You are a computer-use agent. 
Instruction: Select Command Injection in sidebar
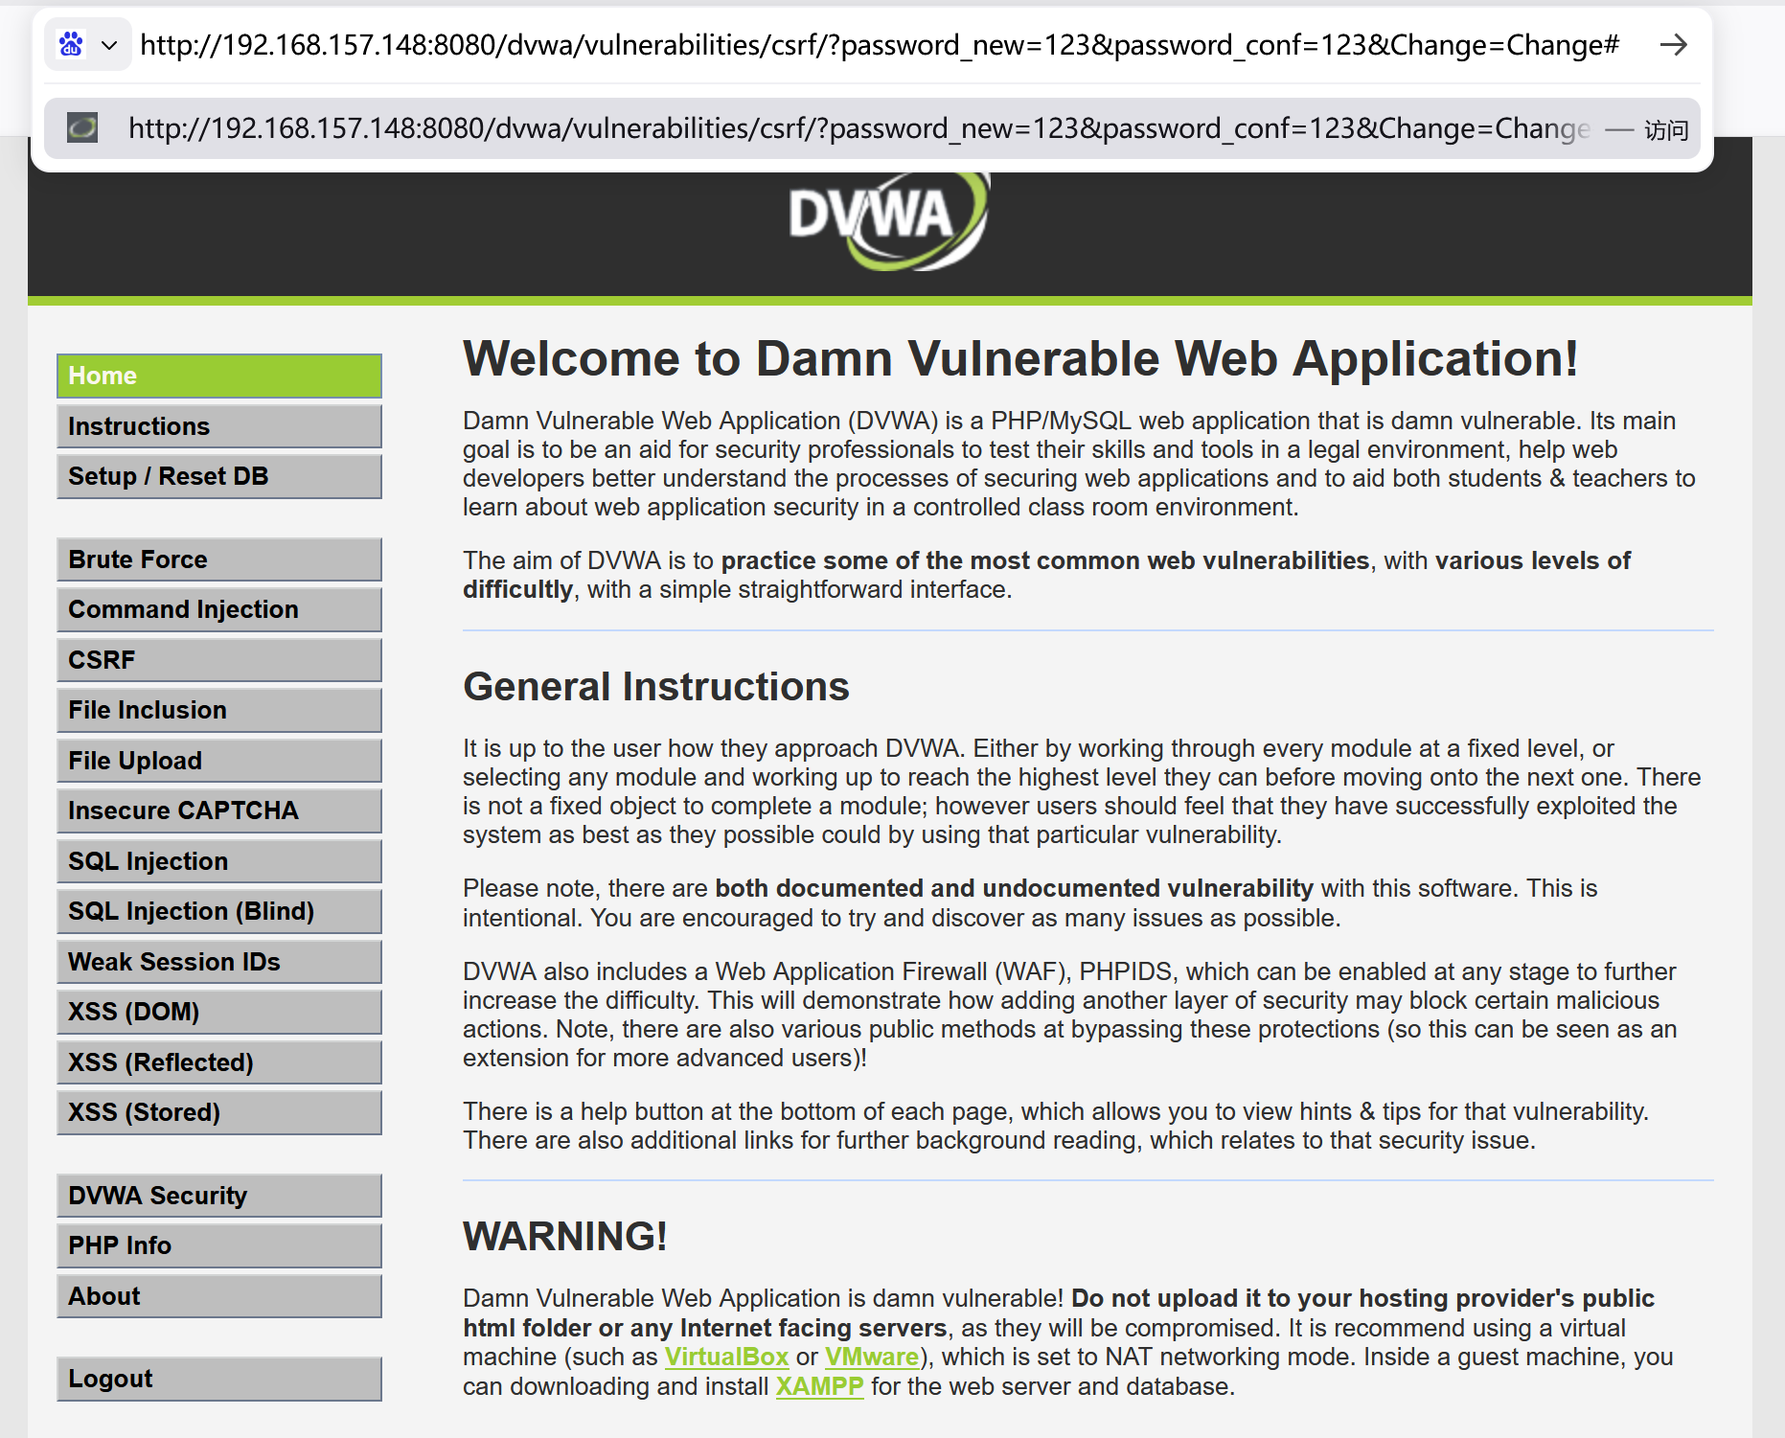pos(219,609)
